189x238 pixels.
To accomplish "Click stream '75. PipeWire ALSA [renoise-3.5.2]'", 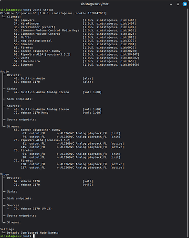I will point(42,140).
